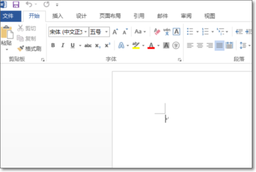Open font color dropdown arrow
Viewport: 256px width, 172px height.
point(158,46)
